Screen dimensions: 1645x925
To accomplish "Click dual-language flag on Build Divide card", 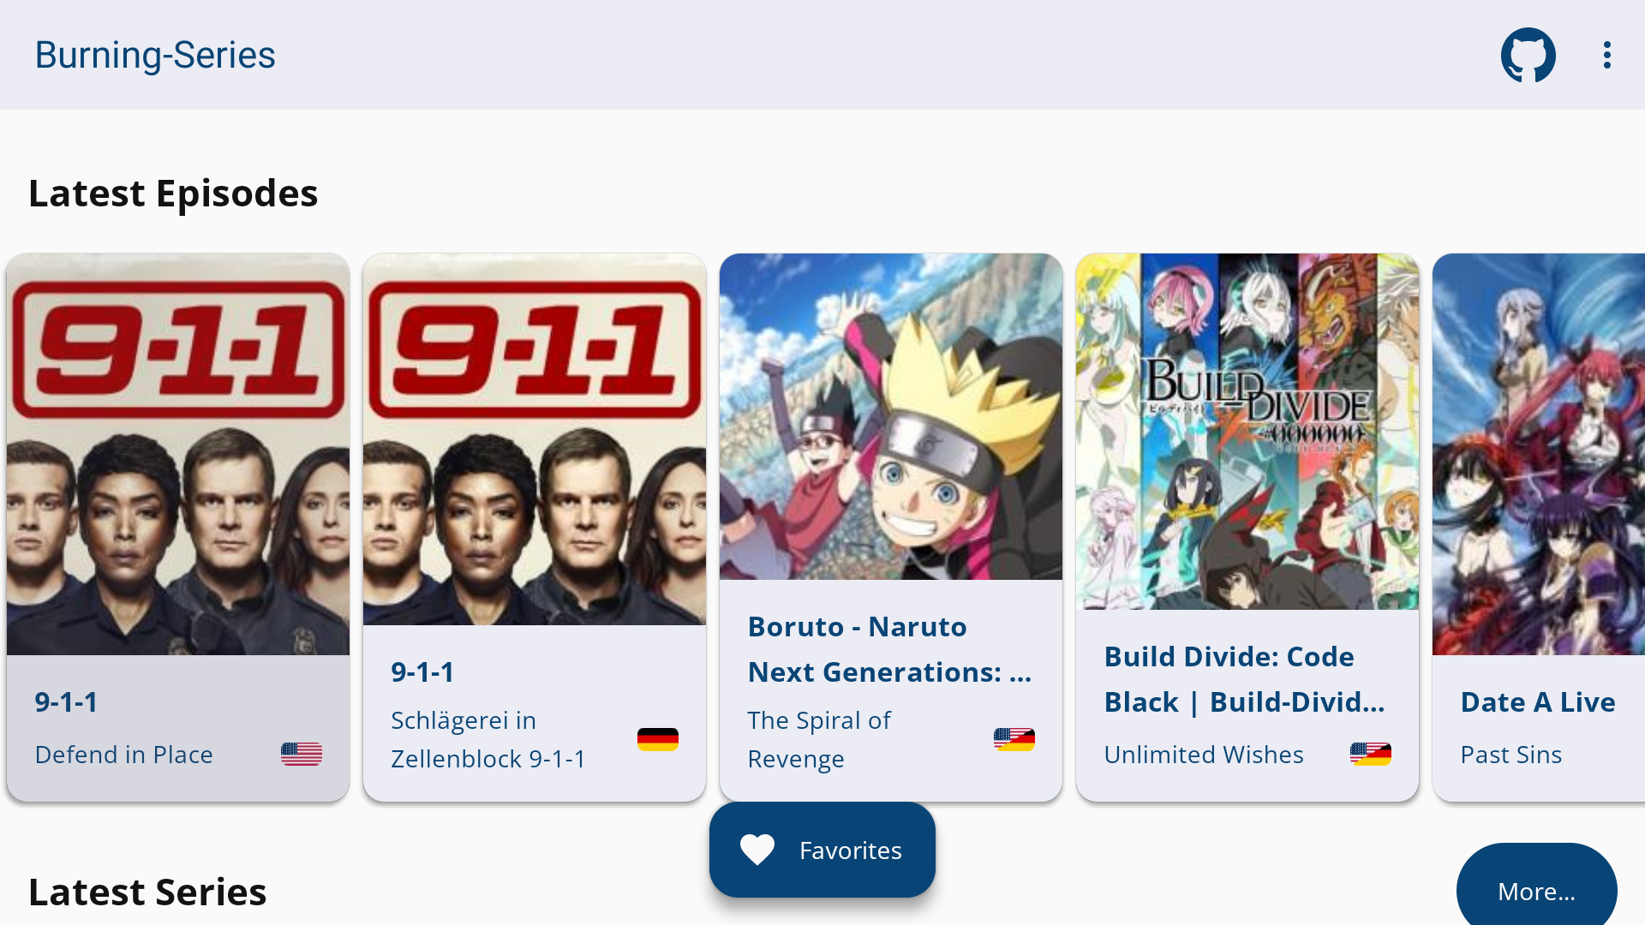I will tap(1371, 754).
